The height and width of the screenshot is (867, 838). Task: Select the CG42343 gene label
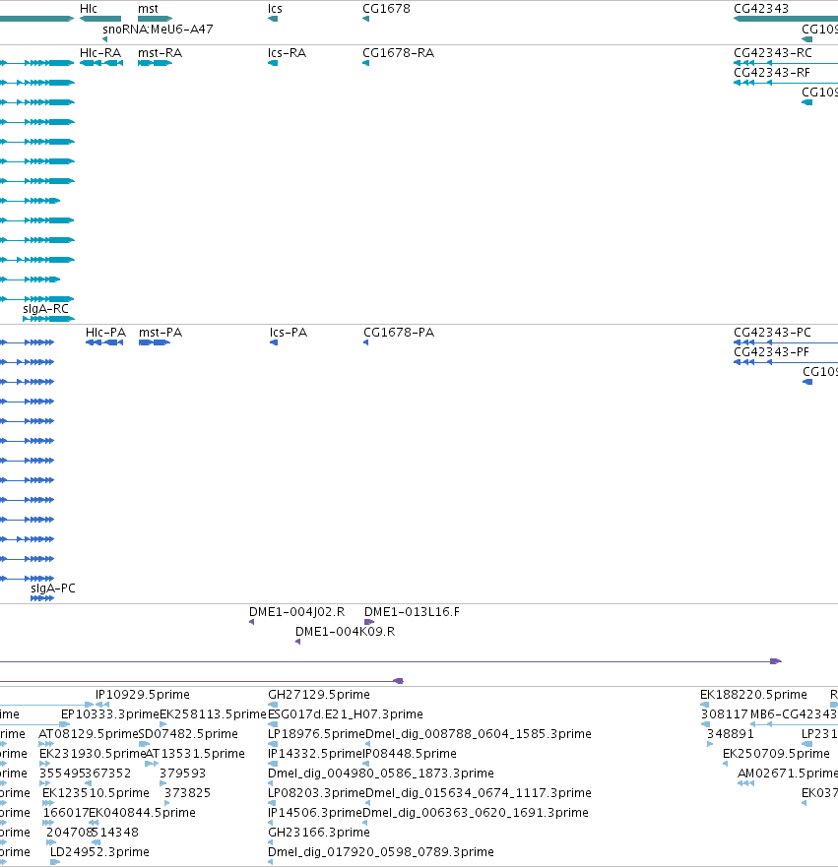click(761, 9)
